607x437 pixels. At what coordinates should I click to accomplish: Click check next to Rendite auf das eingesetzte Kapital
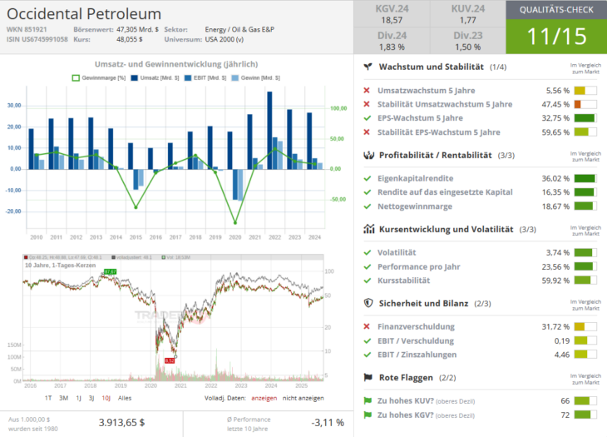tap(368, 192)
